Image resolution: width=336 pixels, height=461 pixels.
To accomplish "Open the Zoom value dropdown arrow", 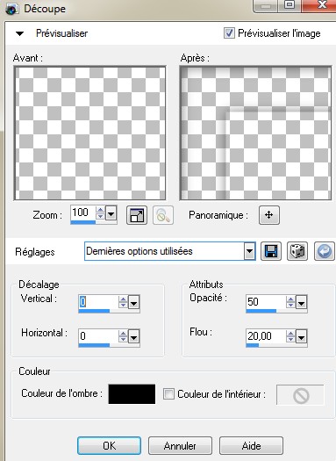I will point(111,213).
